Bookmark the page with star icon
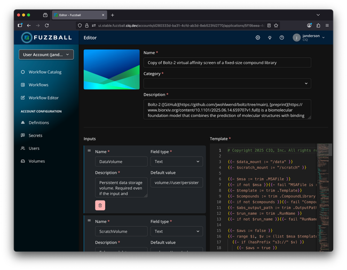 276,26
